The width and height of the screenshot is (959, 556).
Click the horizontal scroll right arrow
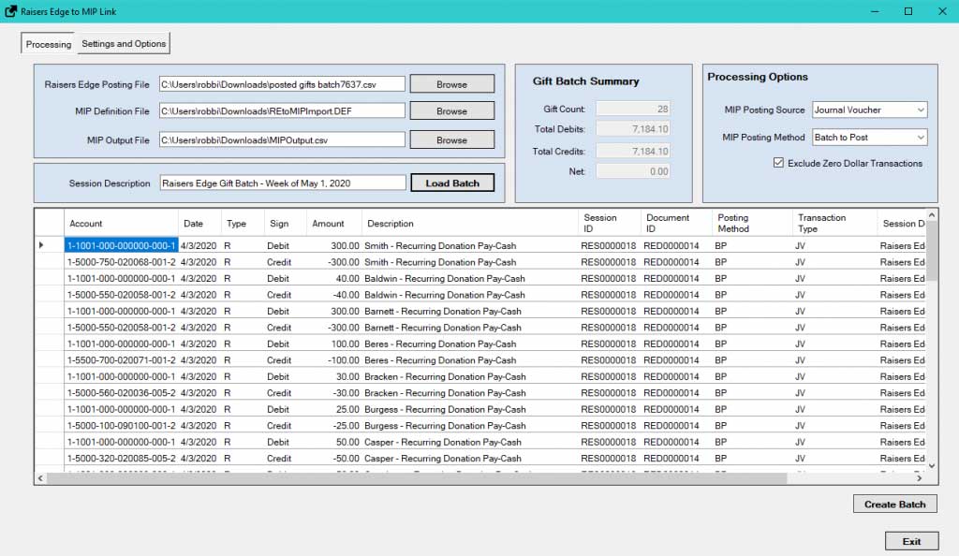coord(920,478)
